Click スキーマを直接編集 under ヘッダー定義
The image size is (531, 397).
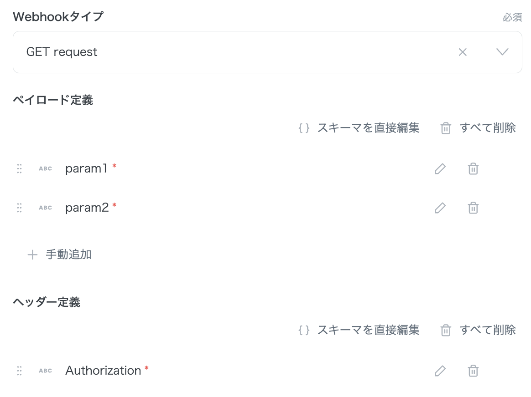coord(359,330)
